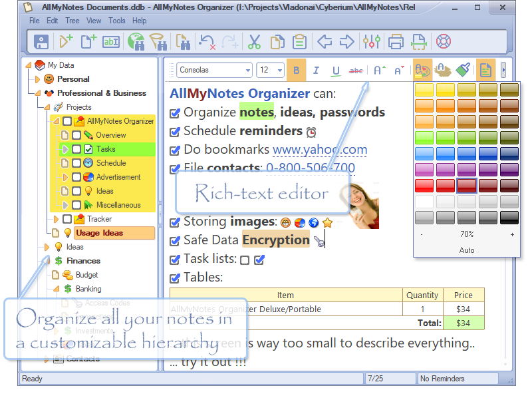Pick the black swatch
The width and height of the screenshot is (532, 394).
pyautogui.click(x=509, y=218)
